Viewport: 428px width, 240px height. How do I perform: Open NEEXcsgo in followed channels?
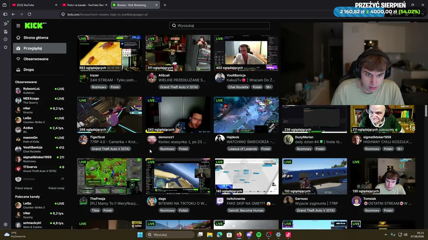tap(40, 100)
